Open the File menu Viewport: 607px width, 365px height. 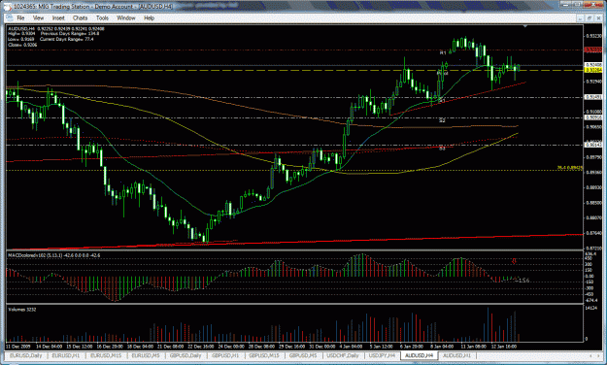click(x=20, y=17)
